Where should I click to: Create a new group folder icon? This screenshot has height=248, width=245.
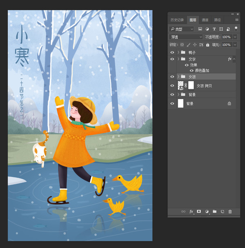tap(214, 211)
